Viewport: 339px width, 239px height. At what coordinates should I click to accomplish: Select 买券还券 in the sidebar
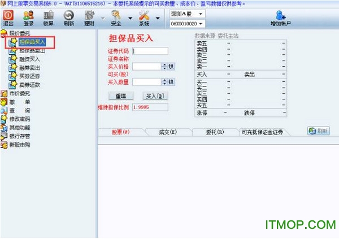(29, 76)
